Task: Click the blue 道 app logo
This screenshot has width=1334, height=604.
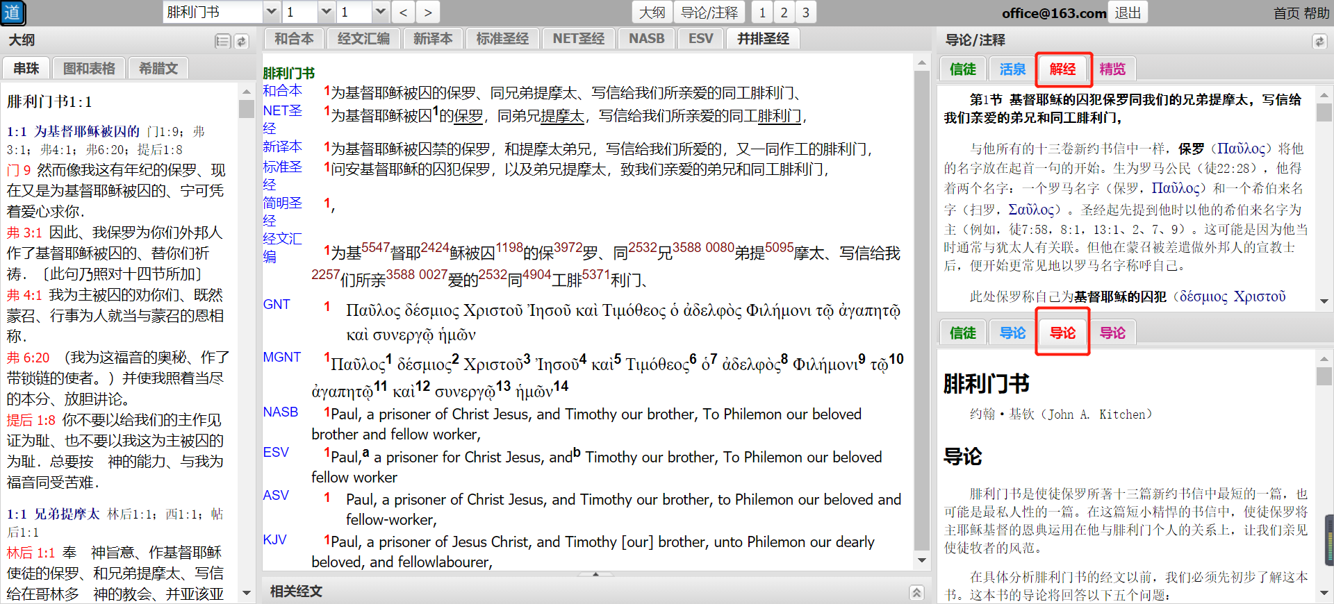Action: tap(13, 12)
